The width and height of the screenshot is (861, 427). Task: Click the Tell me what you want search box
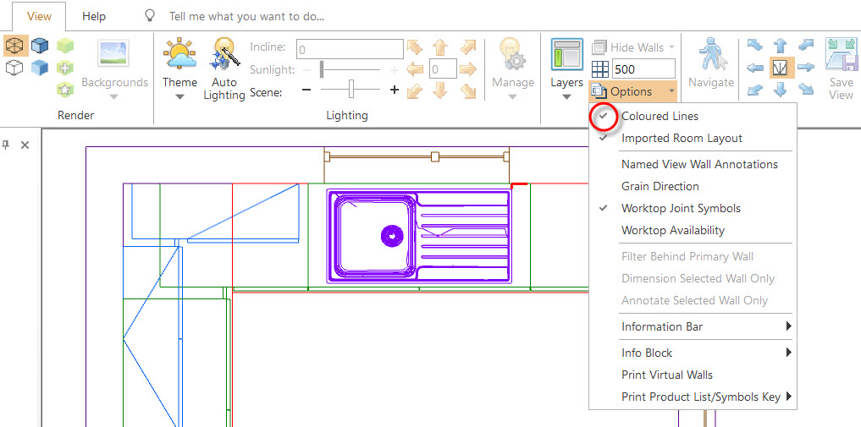(x=246, y=16)
